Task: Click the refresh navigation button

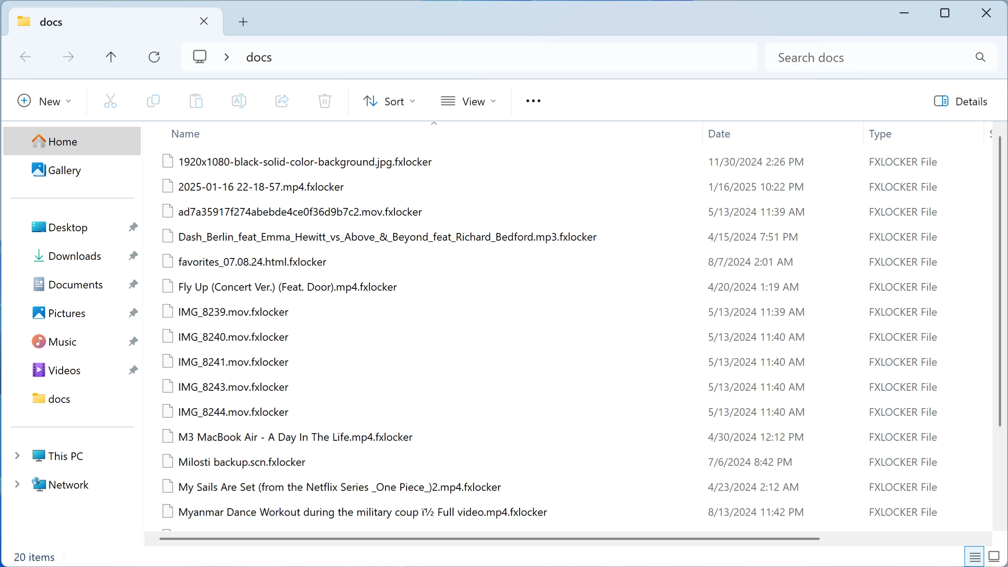Action: (154, 58)
